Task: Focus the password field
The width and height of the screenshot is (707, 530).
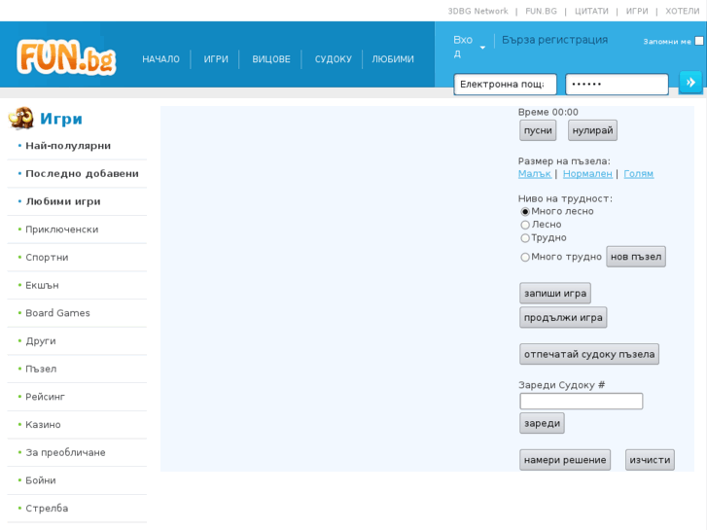Action: [617, 85]
